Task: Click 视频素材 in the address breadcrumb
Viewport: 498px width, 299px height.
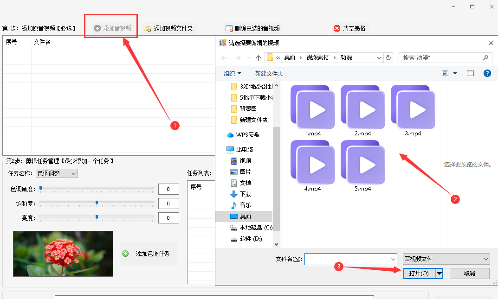Action: tap(317, 57)
